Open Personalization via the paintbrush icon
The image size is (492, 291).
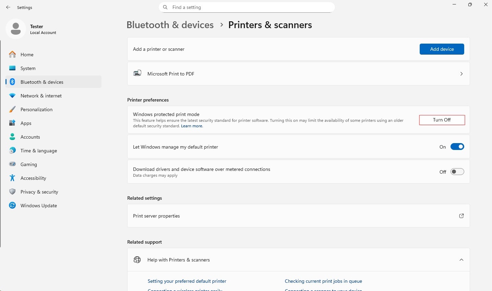click(x=12, y=109)
